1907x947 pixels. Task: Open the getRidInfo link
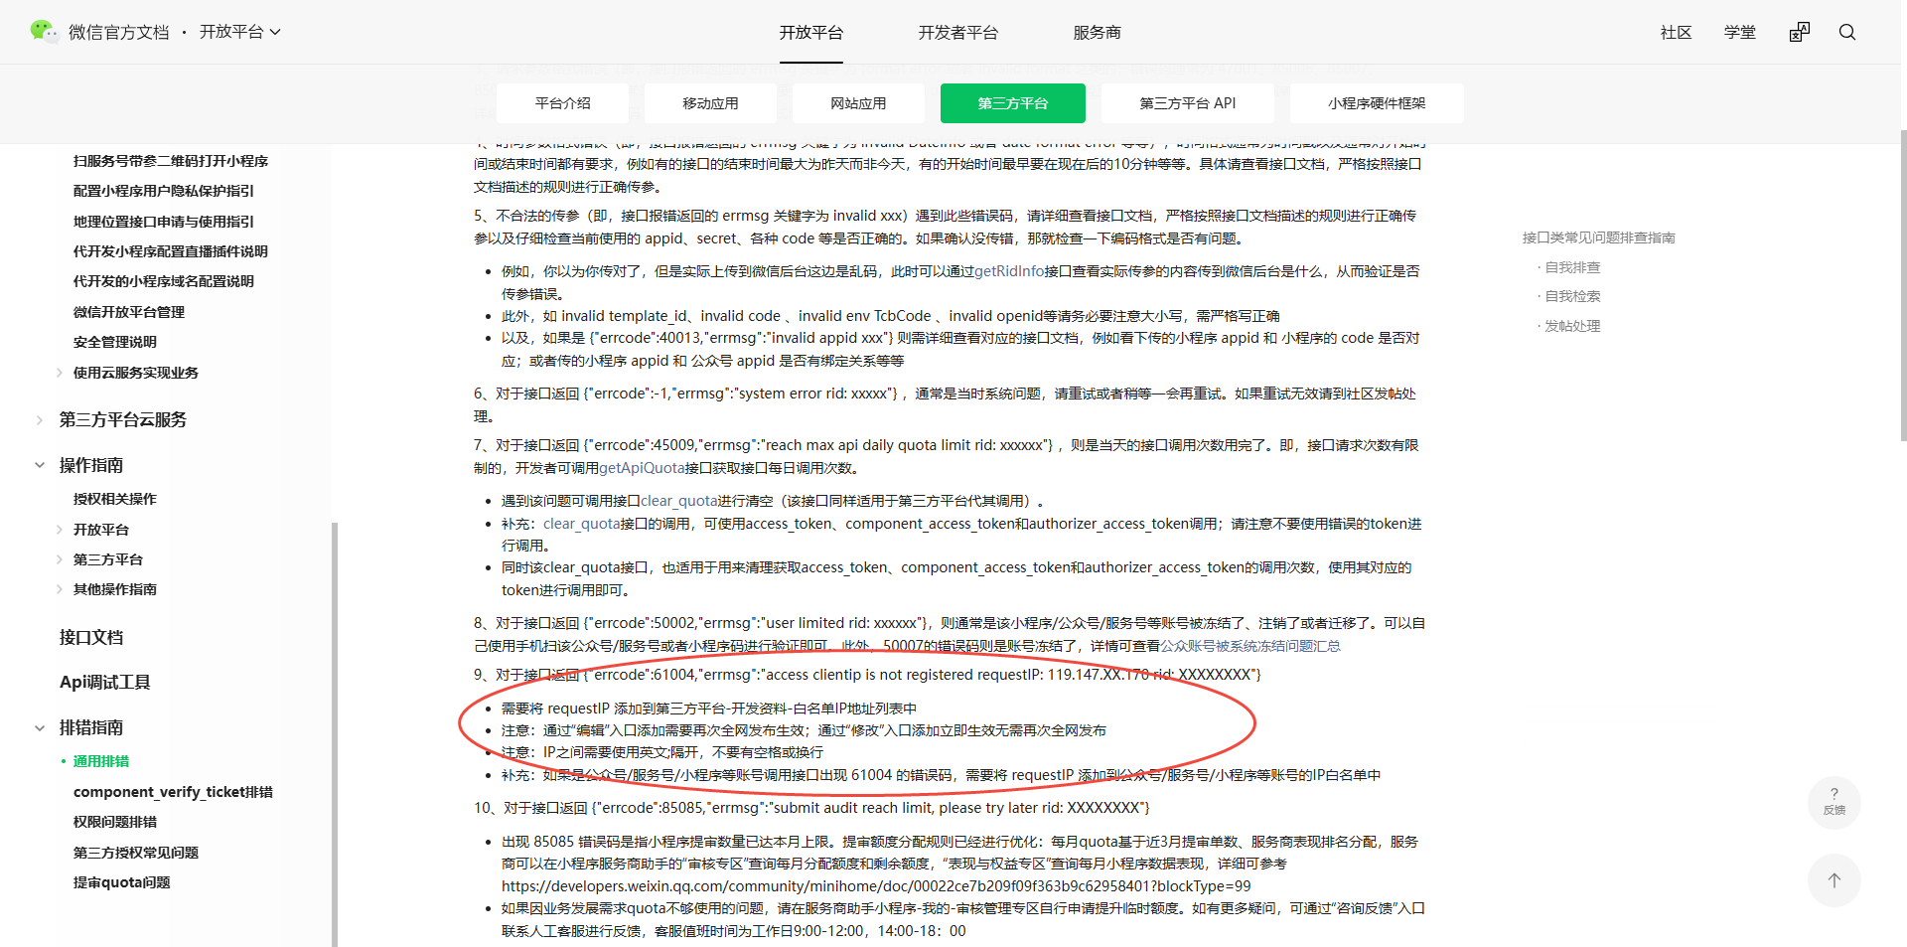pos(1009,271)
